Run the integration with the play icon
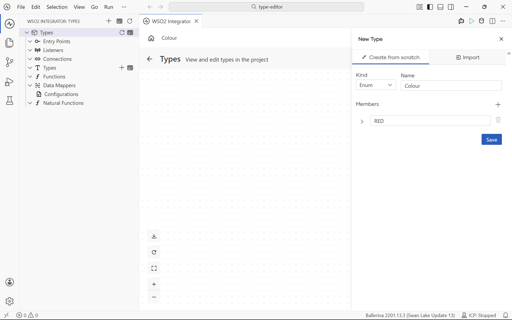The width and height of the screenshot is (512, 320). click(x=472, y=21)
